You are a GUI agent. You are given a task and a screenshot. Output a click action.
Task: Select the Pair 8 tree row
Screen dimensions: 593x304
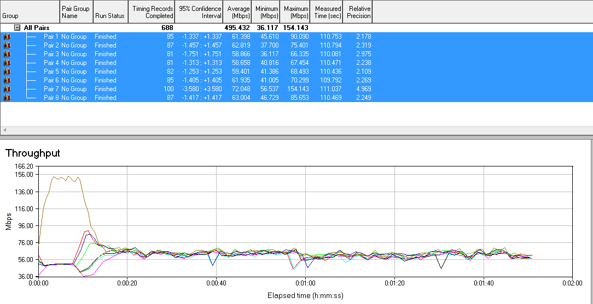coord(296,98)
